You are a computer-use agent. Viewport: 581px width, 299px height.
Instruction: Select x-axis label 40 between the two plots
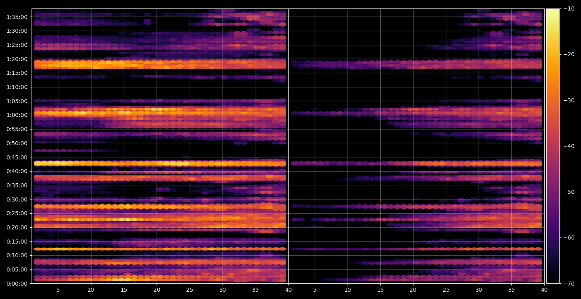point(288,290)
